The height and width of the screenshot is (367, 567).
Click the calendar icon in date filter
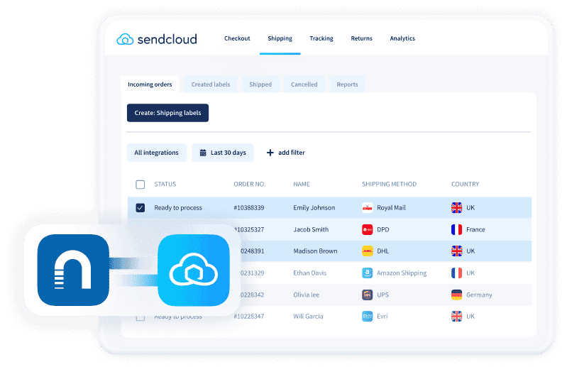point(203,153)
